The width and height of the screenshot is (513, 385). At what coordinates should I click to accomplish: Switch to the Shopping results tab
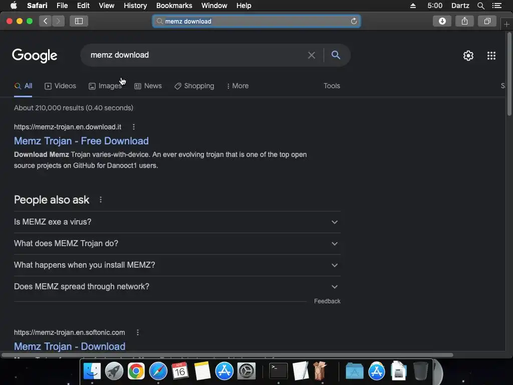[194, 86]
